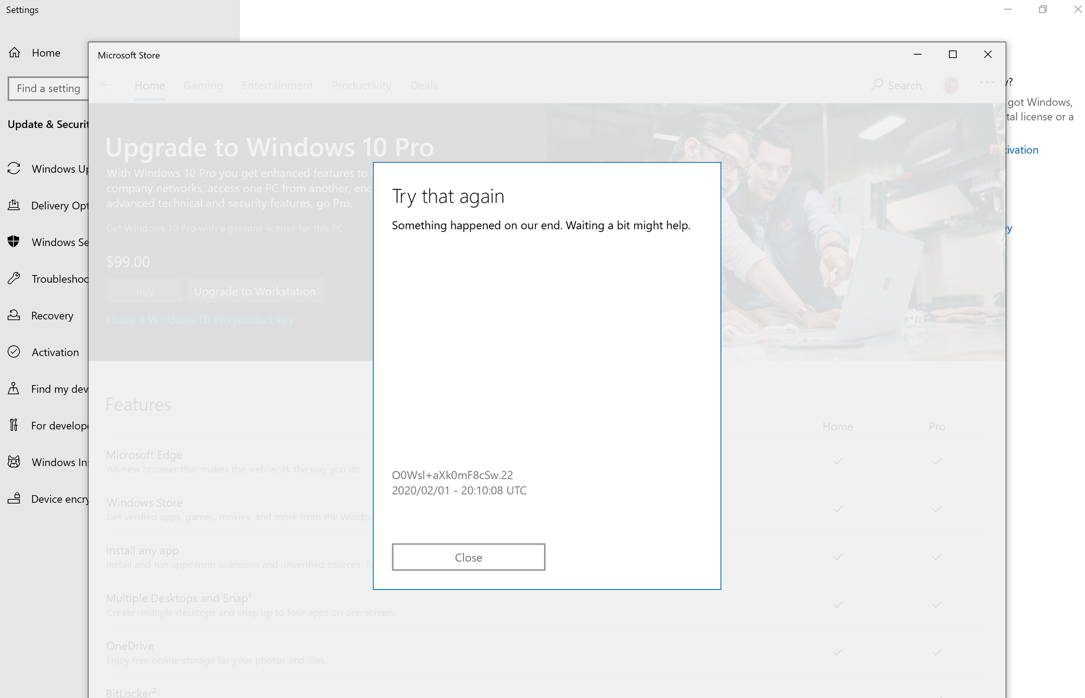Click the error code O0Wsl+aXk0mF8cSw.22 text

[452, 475]
